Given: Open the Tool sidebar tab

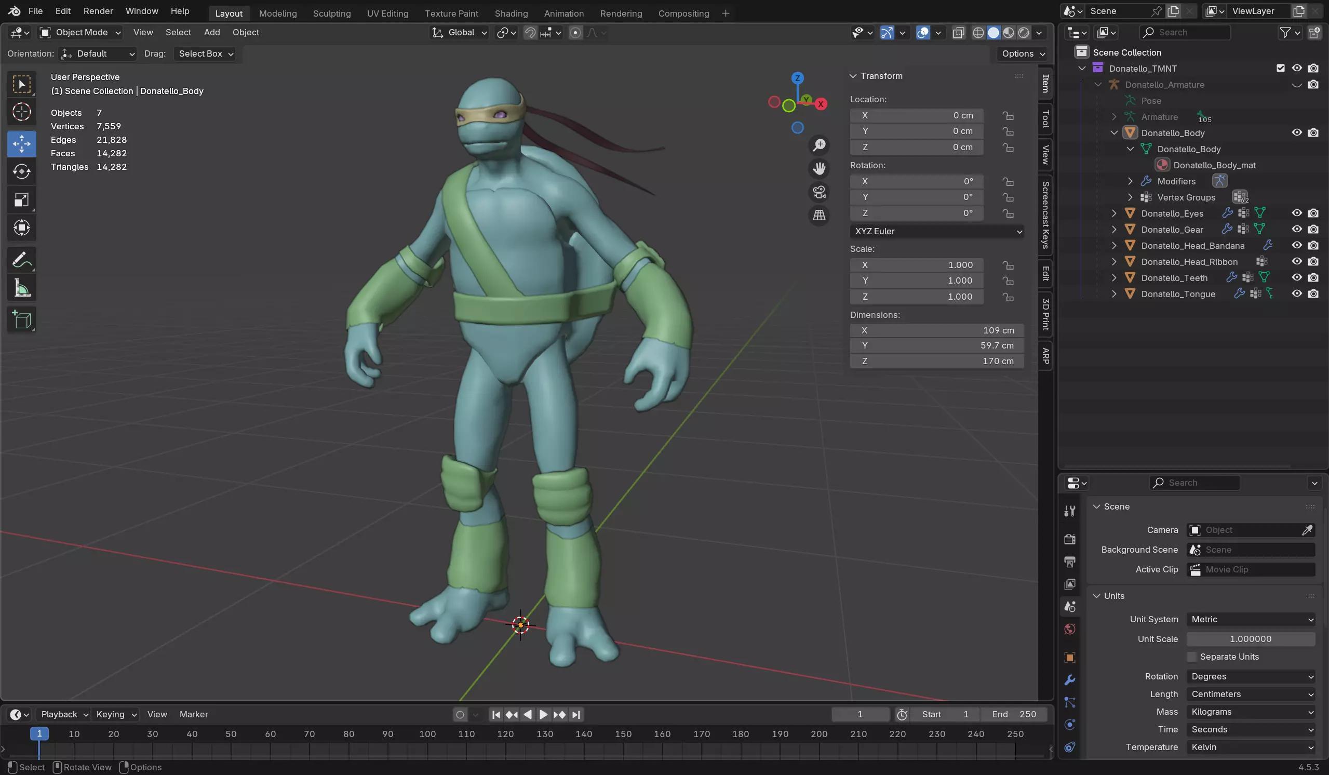Looking at the screenshot, I should 1045,119.
